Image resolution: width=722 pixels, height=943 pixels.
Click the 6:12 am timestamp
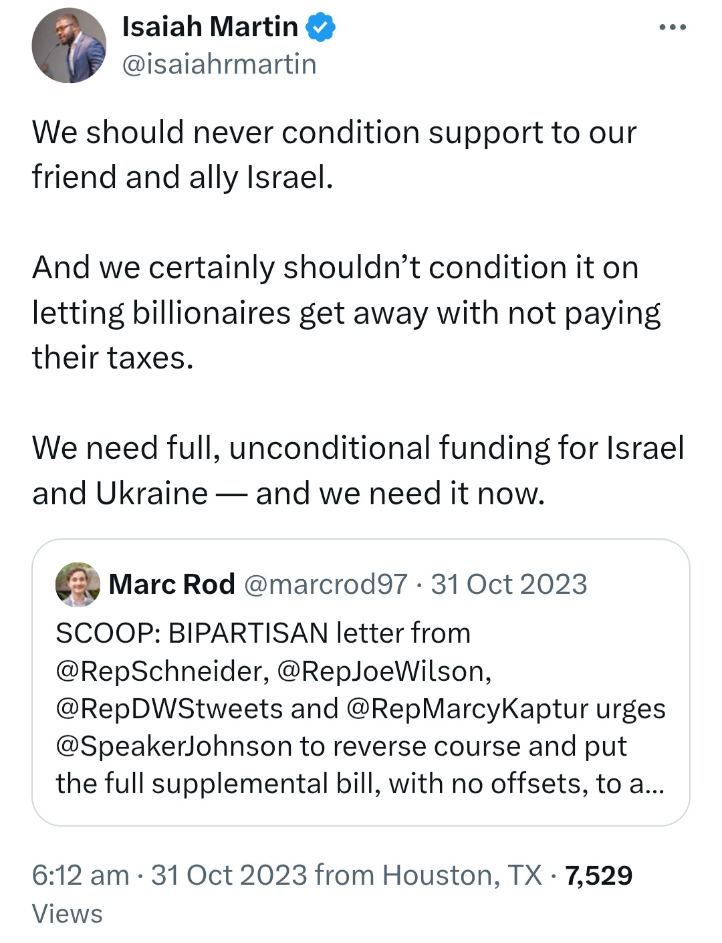click(81, 875)
